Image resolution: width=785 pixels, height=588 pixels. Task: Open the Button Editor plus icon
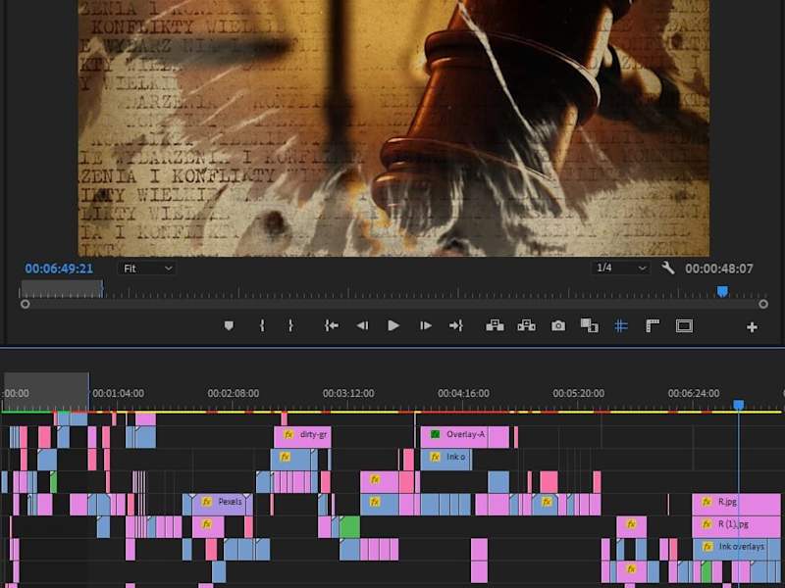(x=752, y=327)
